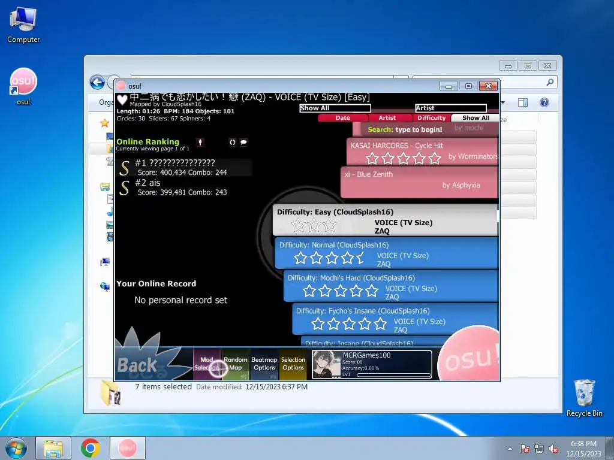Click the No personal record set text

coord(180,300)
